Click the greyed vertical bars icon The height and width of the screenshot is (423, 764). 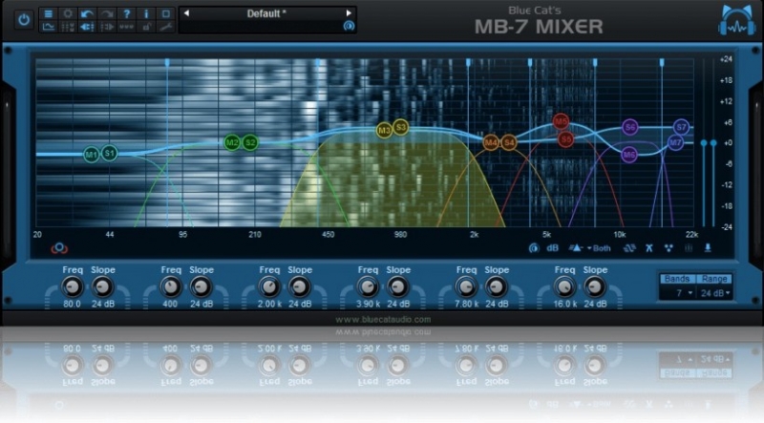pyautogui.click(x=689, y=248)
